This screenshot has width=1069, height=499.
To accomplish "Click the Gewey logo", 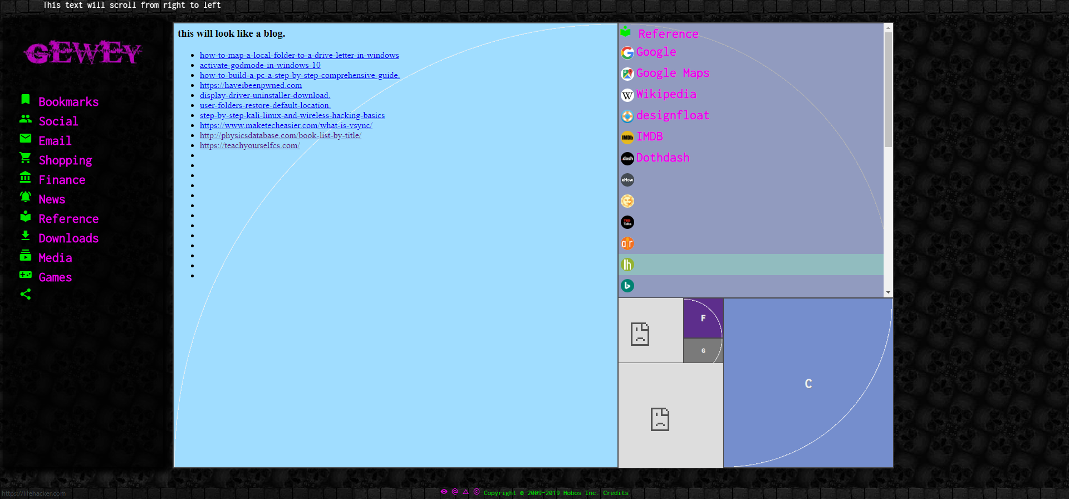I will point(83,52).
